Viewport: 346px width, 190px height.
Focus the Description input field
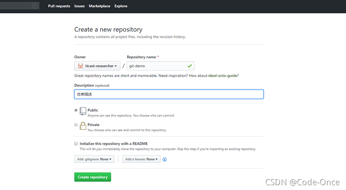[169, 94]
